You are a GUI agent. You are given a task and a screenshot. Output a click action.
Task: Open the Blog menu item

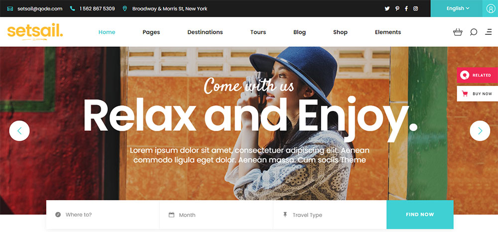pos(299,32)
